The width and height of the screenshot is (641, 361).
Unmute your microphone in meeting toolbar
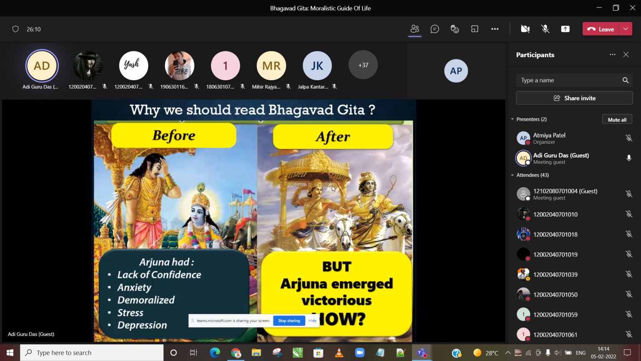click(545, 29)
